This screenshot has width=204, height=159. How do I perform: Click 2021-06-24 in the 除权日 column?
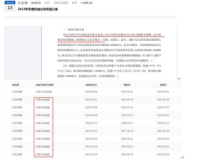(x=127, y=100)
